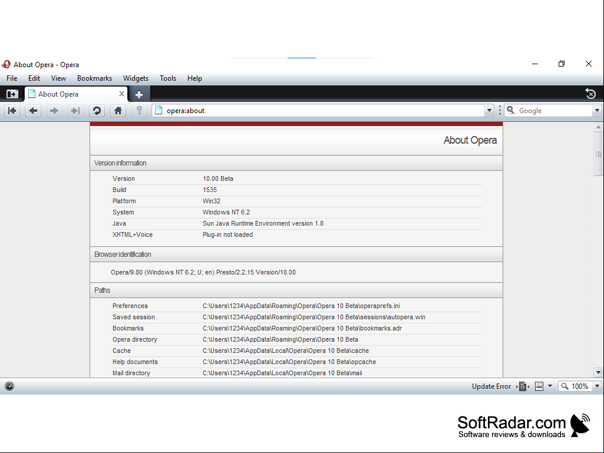Image resolution: width=604 pixels, height=453 pixels.
Task: Click the bookmarks.adr path
Action: (302, 328)
